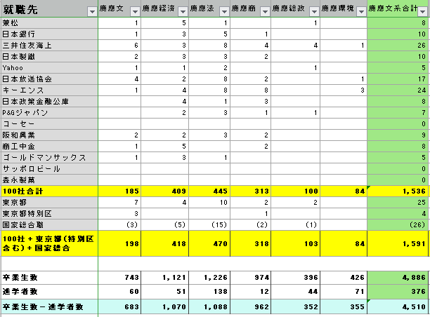Click the yellow 100社合計 label cell

pyautogui.click(x=48, y=191)
